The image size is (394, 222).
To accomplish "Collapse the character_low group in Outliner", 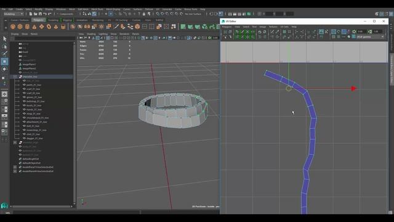I will click(15, 76).
